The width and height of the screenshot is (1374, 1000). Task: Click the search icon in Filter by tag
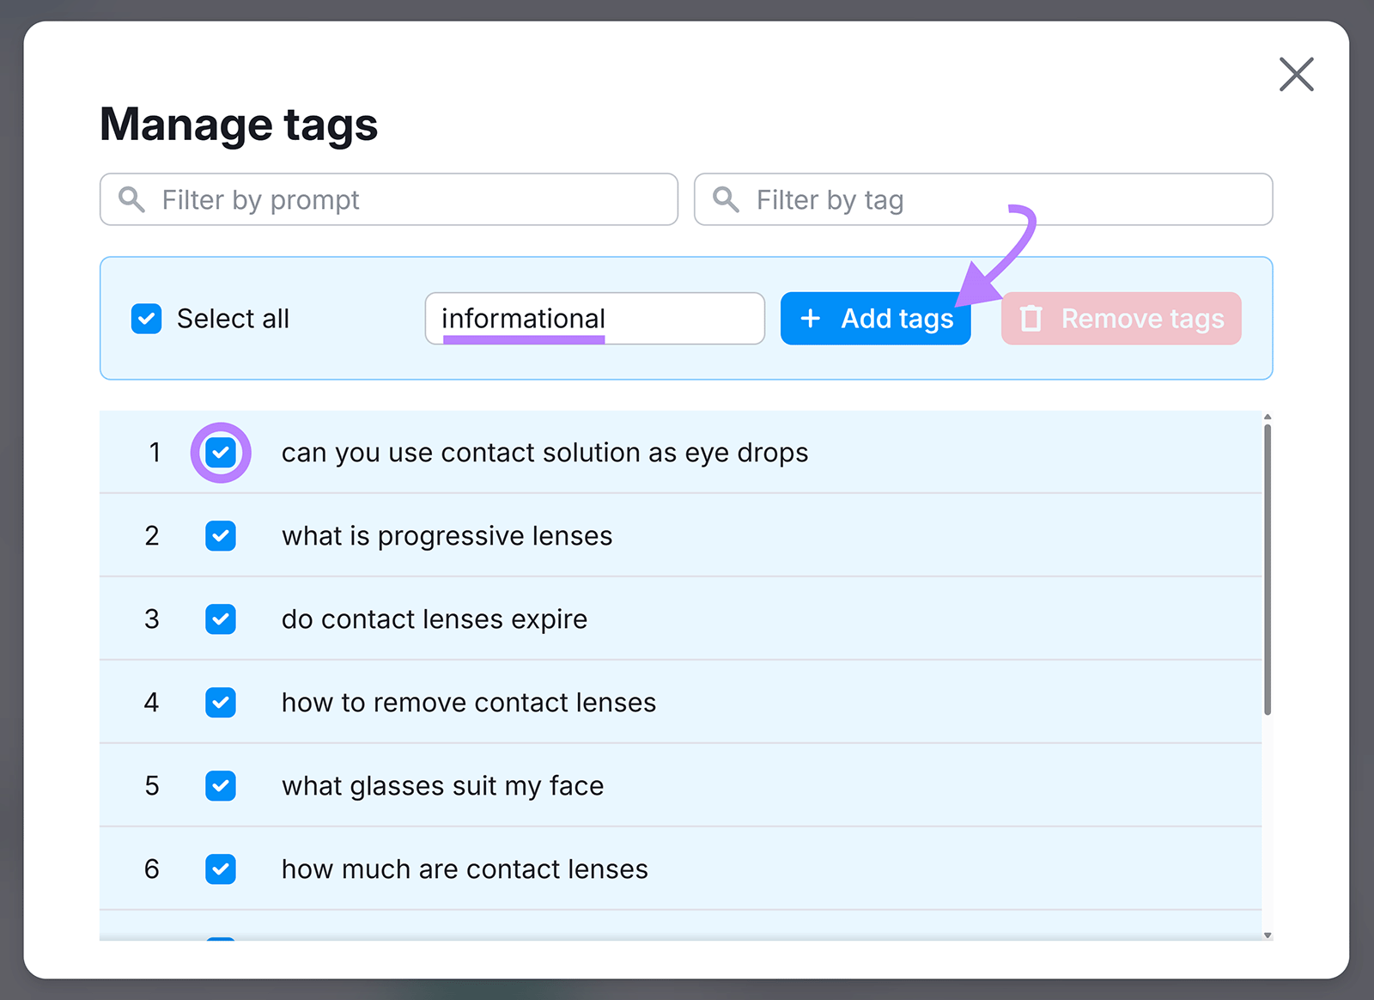click(x=726, y=199)
